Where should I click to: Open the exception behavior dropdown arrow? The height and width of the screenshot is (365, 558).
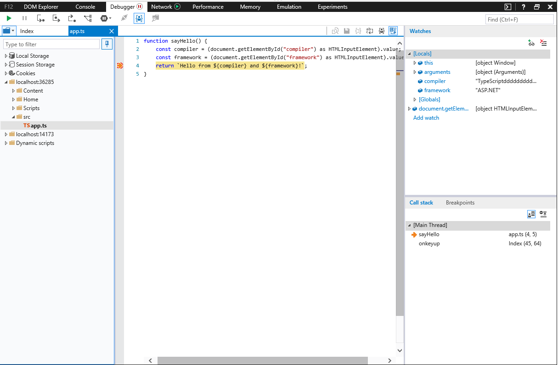click(x=110, y=18)
